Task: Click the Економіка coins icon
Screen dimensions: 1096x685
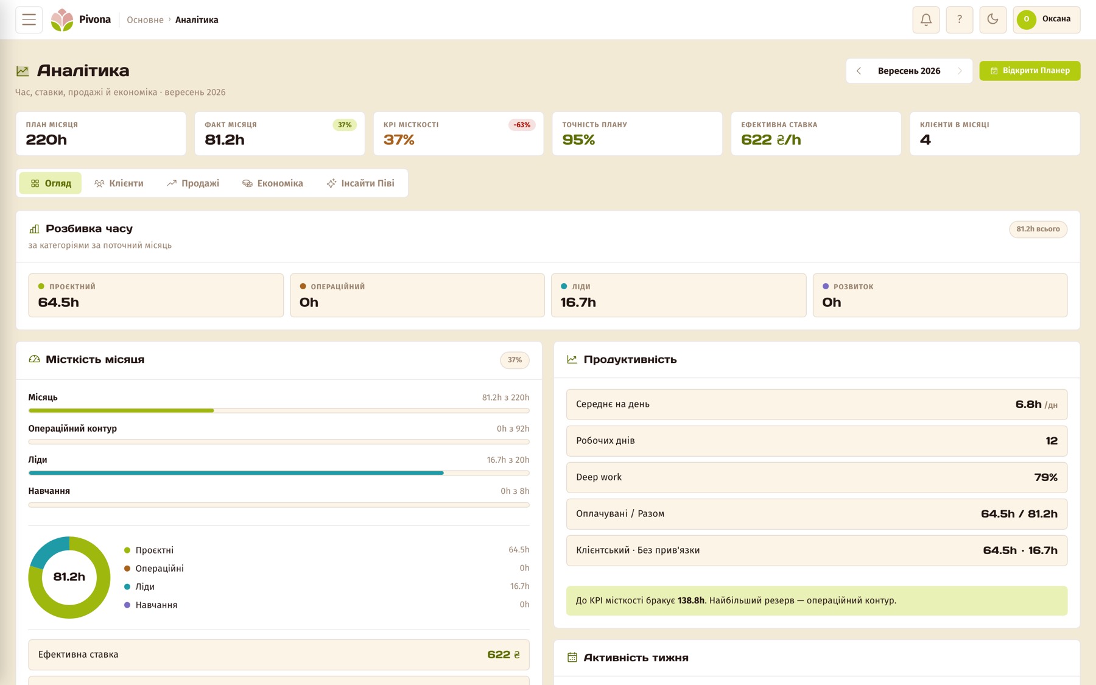Action: pos(247,183)
